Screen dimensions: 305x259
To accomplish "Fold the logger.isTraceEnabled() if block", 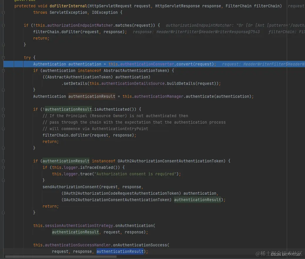I will coord(3,168).
